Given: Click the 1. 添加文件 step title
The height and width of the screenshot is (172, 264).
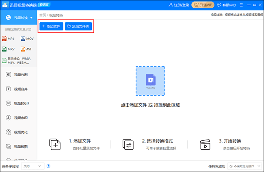Looking at the screenshot, I should [x=80, y=141].
